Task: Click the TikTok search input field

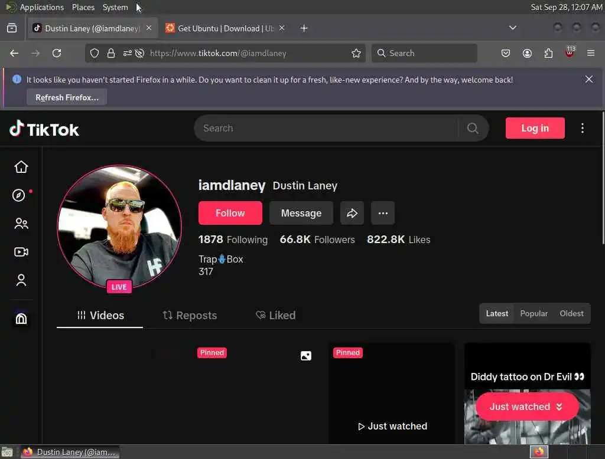Action: tap(326, 129)
